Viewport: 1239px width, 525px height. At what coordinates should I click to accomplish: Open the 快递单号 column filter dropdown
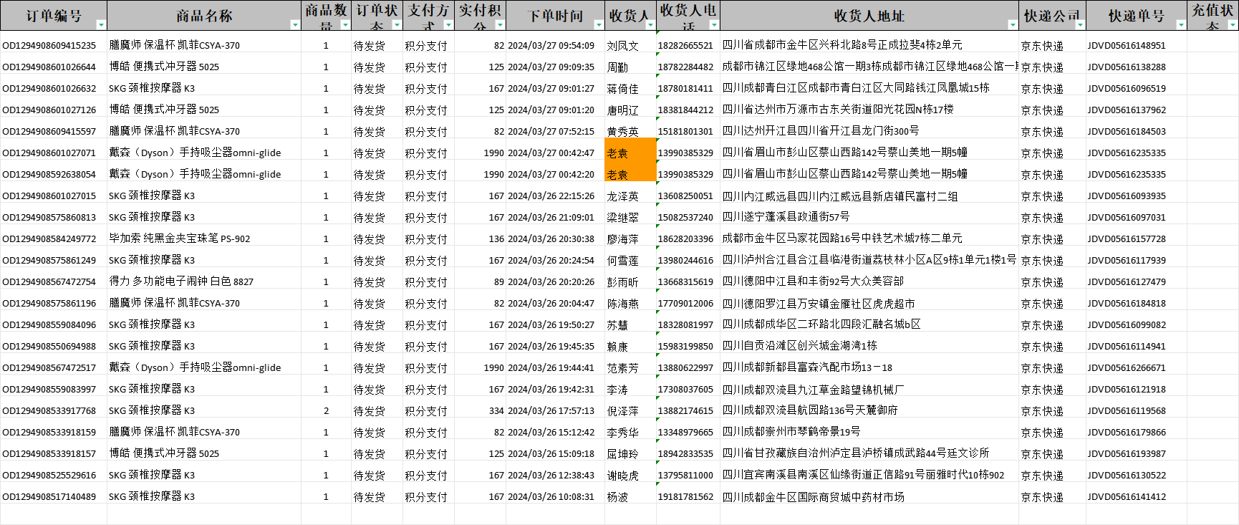pos(1181,25)
